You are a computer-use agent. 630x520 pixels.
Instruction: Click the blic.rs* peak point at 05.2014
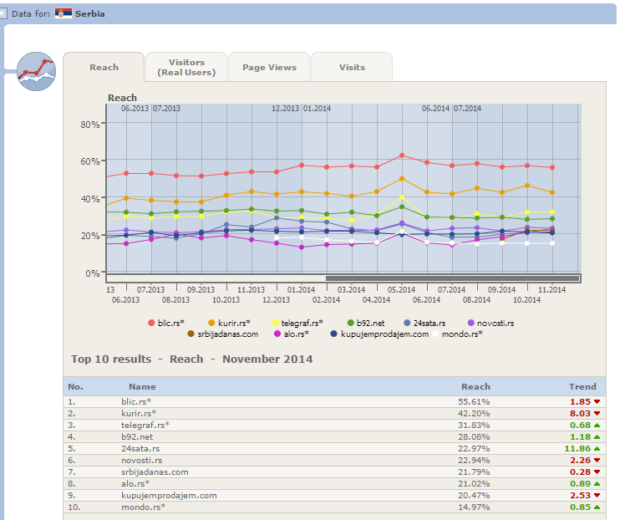(402, 155)
